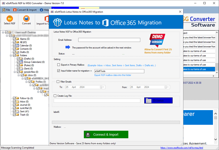
Task: Toggle the Filter Emails checkbox
Action: click(x=58, y=82)
